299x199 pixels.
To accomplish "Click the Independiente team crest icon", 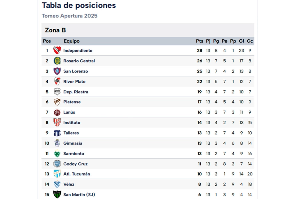I will pyautogui.click(x=57, y=50).
